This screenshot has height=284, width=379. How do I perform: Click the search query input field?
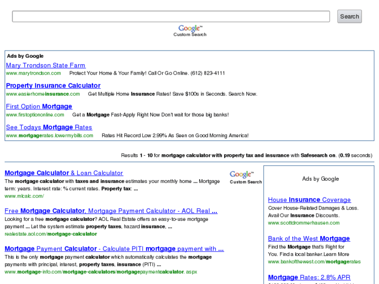(x=171, y=17)
